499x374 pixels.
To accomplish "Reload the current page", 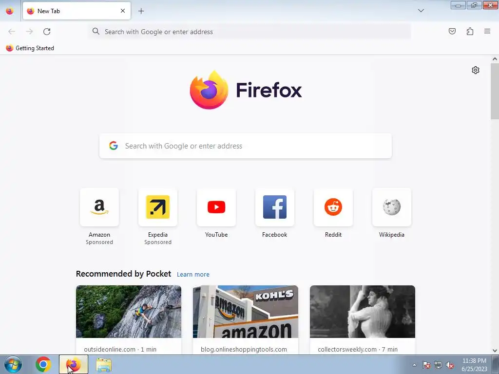I will click(47, 32).
